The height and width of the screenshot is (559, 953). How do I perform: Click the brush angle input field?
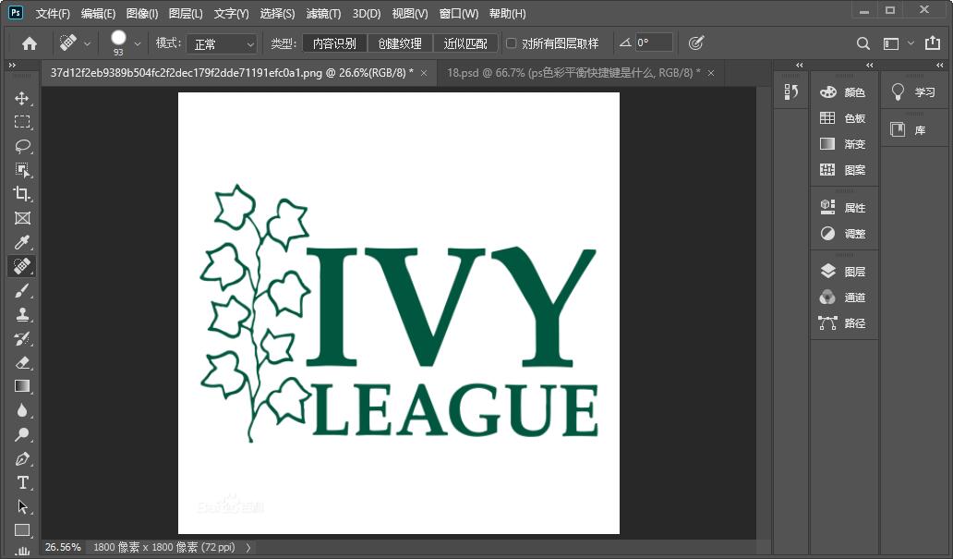pyautogui.click(x=654, y=43)
